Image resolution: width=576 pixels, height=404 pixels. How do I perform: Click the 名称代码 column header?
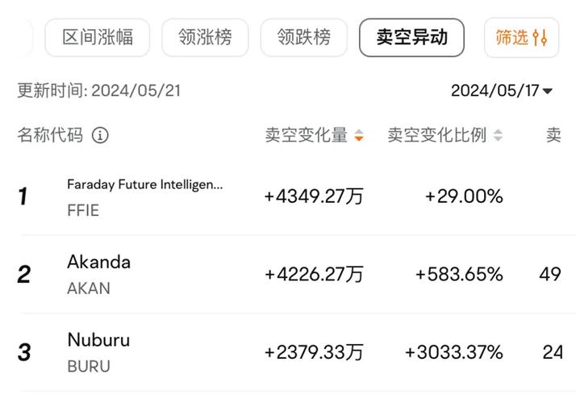tap(50, 136)
